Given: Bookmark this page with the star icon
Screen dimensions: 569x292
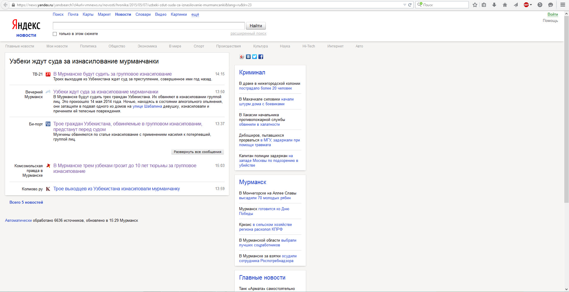Looking at the screenshot, I should click(475, 5).
